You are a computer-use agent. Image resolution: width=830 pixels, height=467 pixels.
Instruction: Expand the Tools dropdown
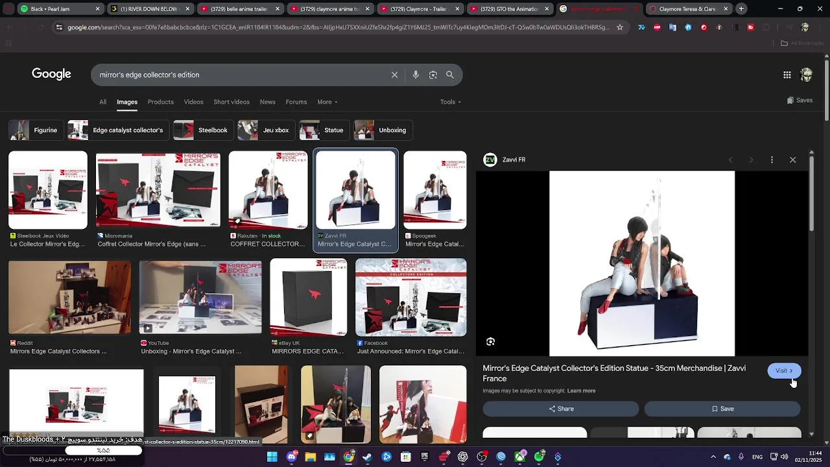[x=451, y=102]
